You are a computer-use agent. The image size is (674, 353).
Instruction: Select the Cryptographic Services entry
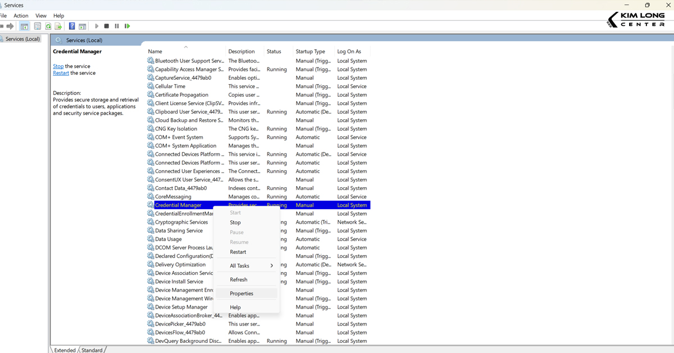coord(183,222)
